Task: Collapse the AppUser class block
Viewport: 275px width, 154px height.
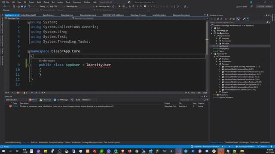Action: click(29, 65)
